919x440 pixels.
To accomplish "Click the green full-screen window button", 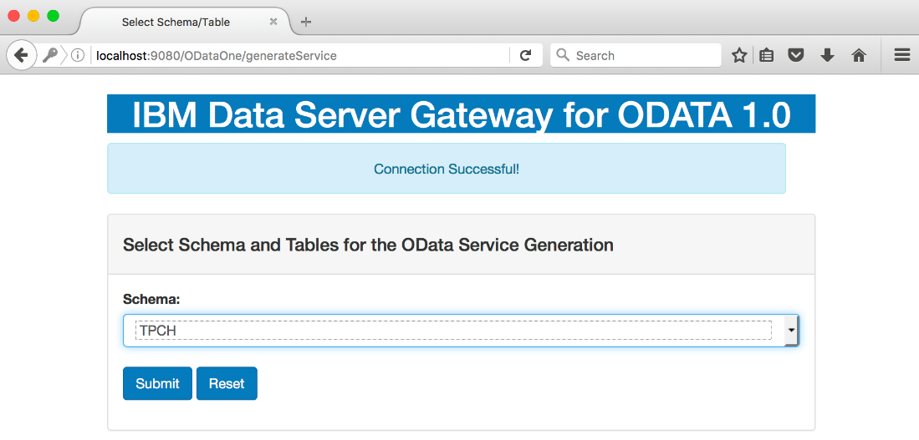I will pyautogui.click(x=53, y=16).
